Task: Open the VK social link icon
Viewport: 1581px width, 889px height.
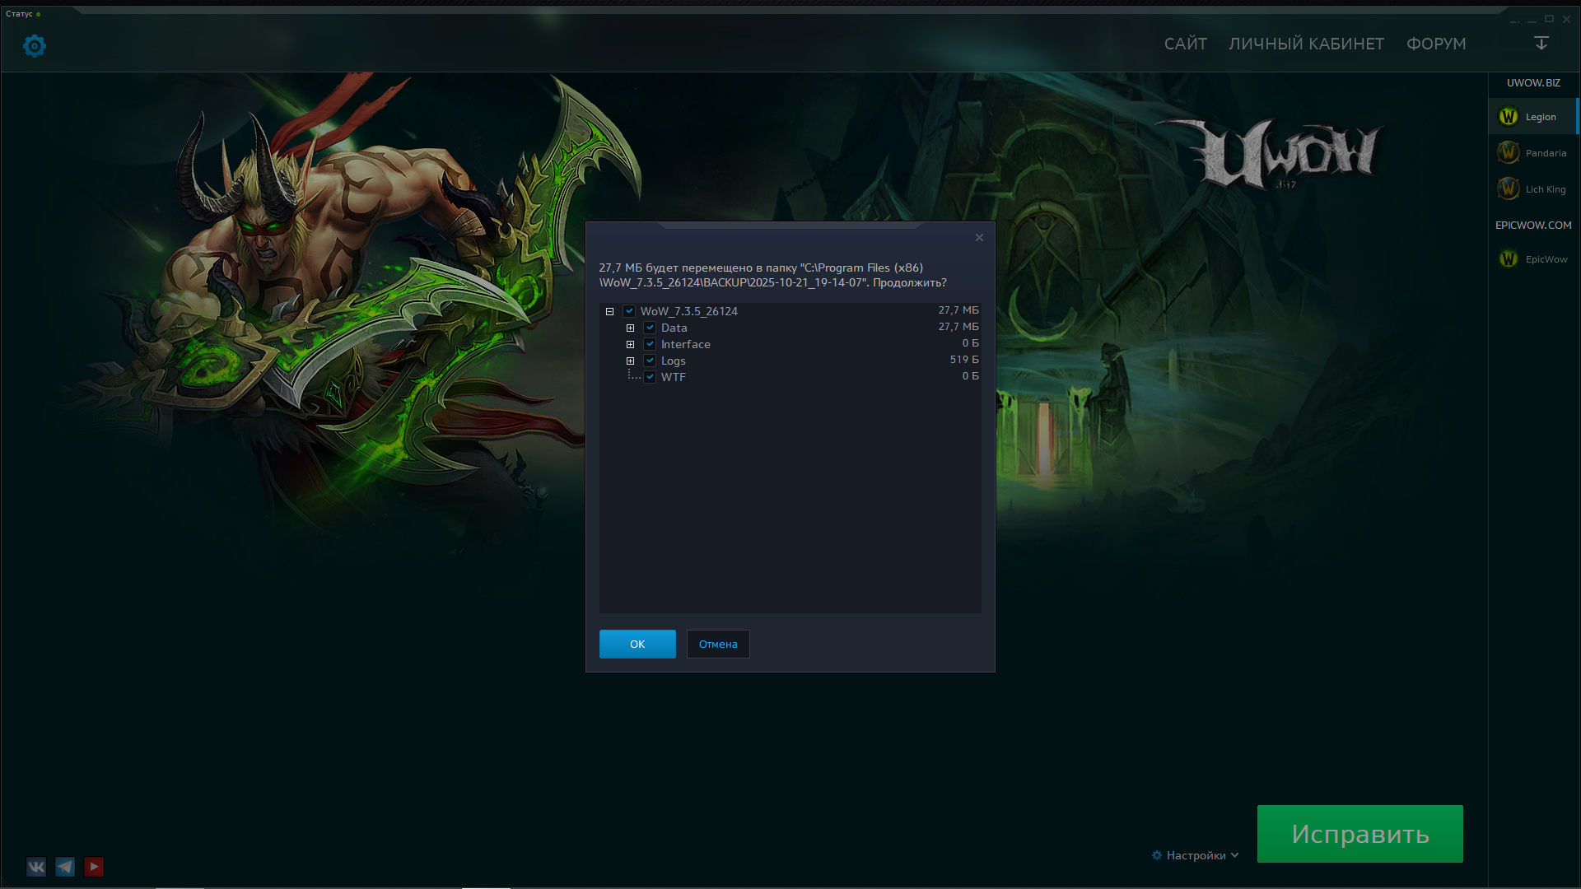Action: [x=36, y=867]
